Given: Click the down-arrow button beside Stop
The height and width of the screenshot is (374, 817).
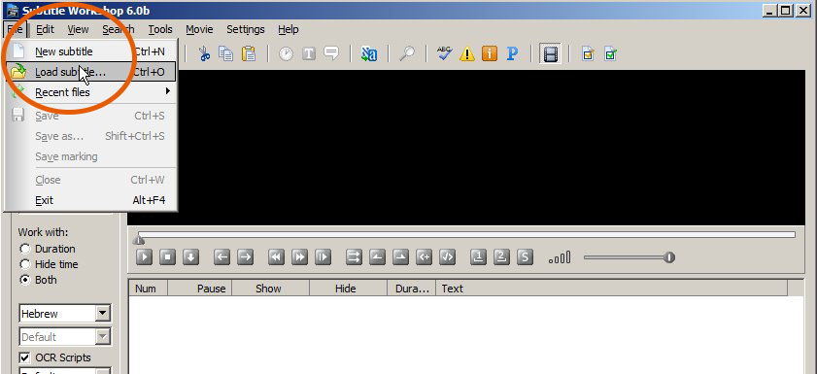Looking at the screenshot, I should [x=190, y=256].
